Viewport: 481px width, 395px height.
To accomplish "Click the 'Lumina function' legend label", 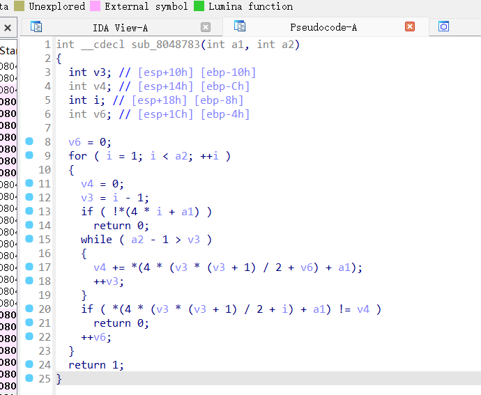I will pyautogui.click(x=251, y=6).
